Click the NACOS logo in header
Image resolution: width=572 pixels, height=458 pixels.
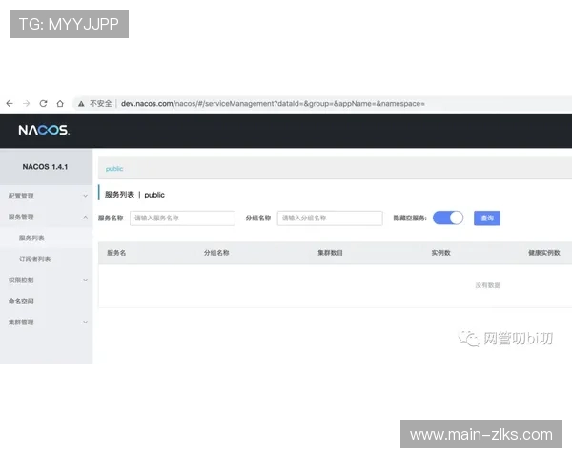[x=44, y=130]
